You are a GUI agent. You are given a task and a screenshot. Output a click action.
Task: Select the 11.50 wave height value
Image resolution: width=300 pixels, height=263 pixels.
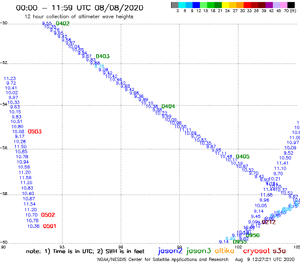point(20,146)
